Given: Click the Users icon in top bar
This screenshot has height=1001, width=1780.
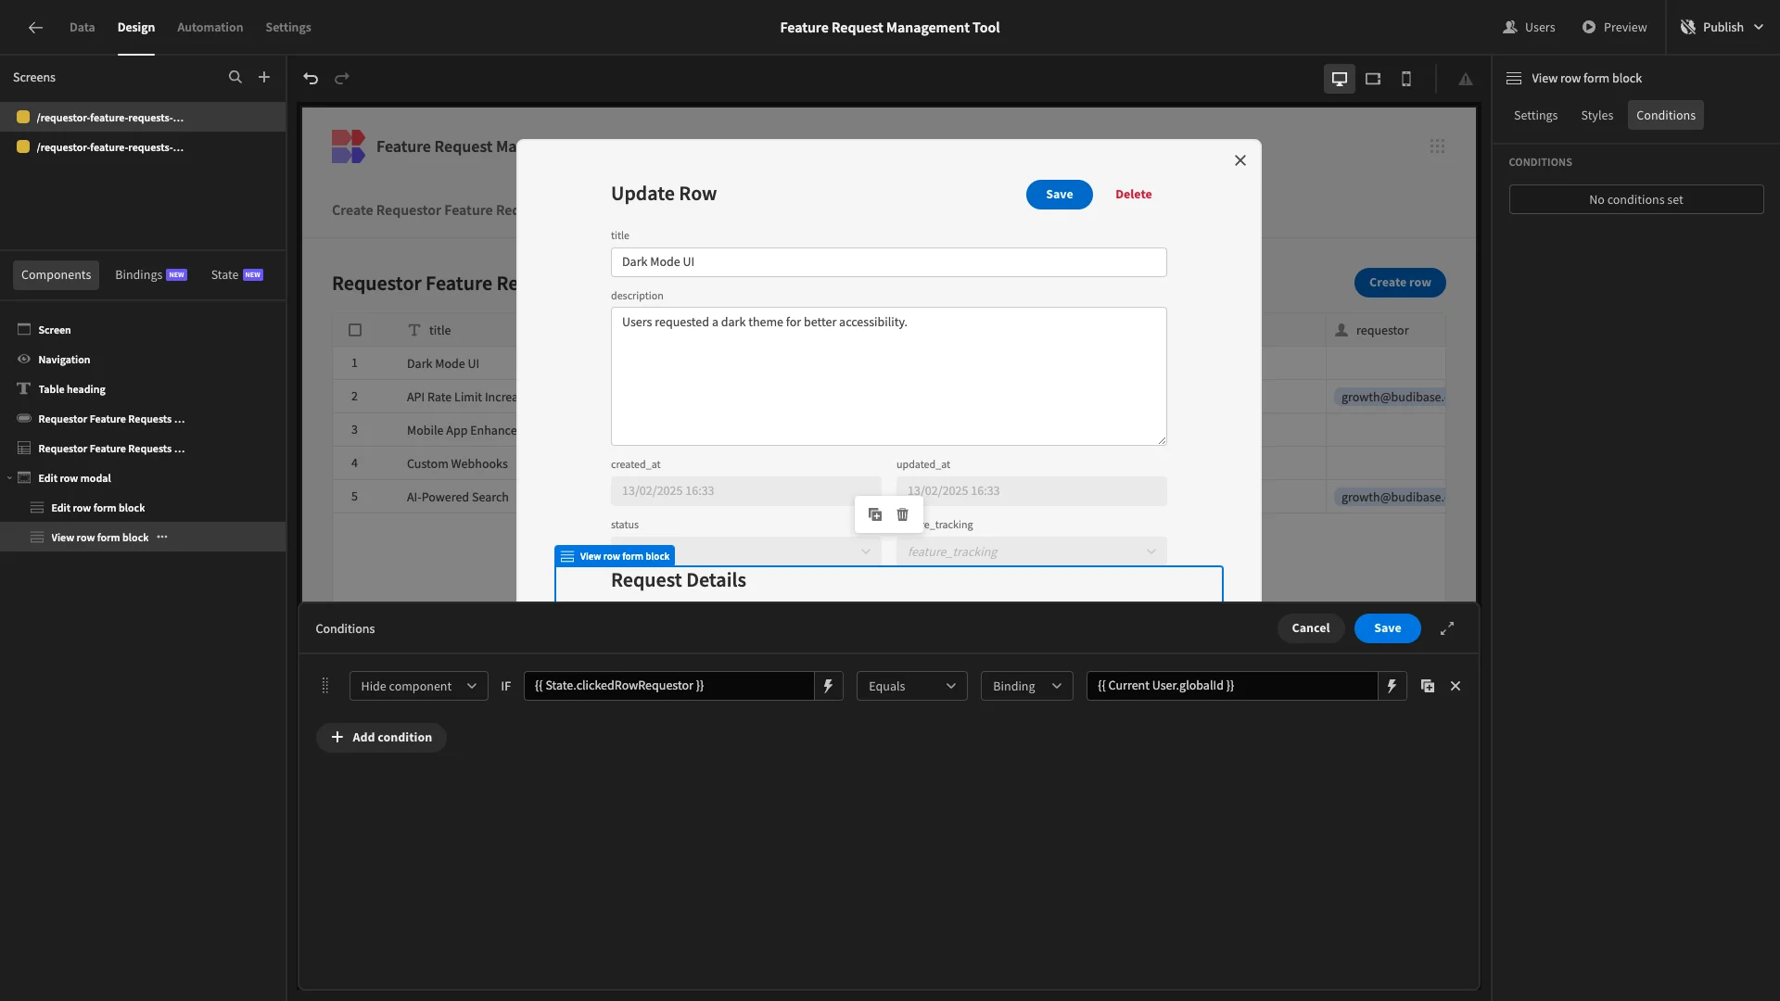Looking at the screenshot, I should point(1510,27).
